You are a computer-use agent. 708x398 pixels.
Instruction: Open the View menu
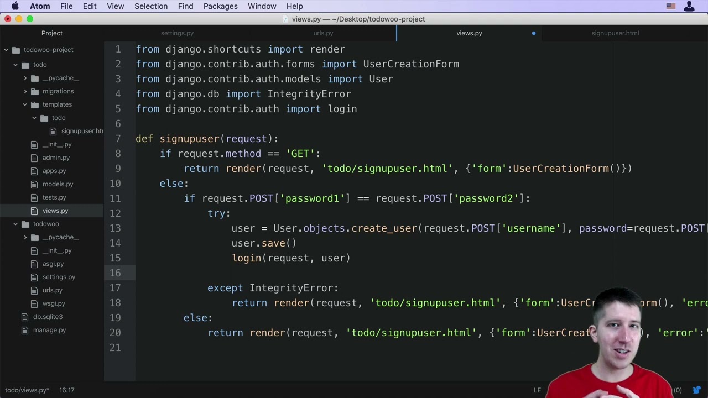pyautogui.click(x=115, y=6)
